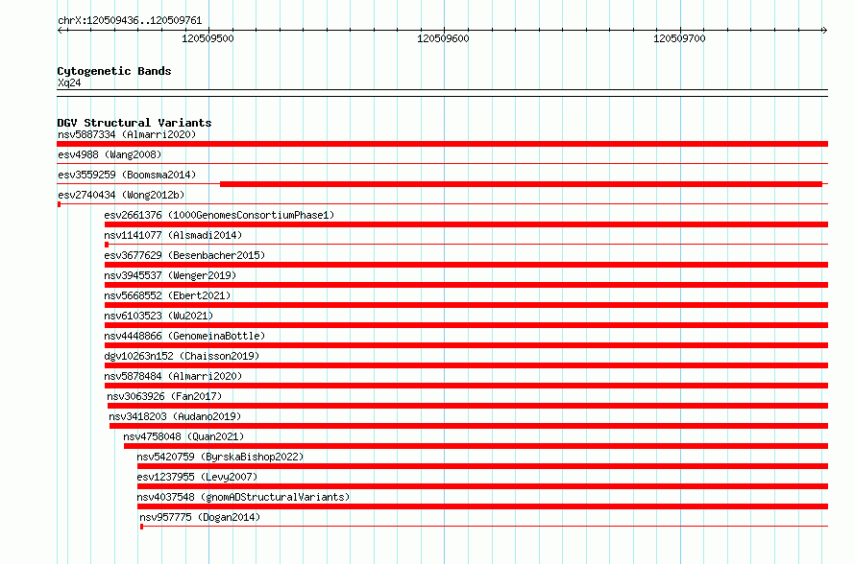Open nsv5420759 (ByrskaBishop2022) variant
The width and height of the screenshot is (855, 564).
(x=220, y=457)
